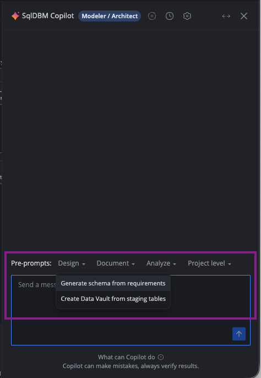The image size is (261, 378).
Task: Start a new chat with plus icon
Action: pos(152,16)
